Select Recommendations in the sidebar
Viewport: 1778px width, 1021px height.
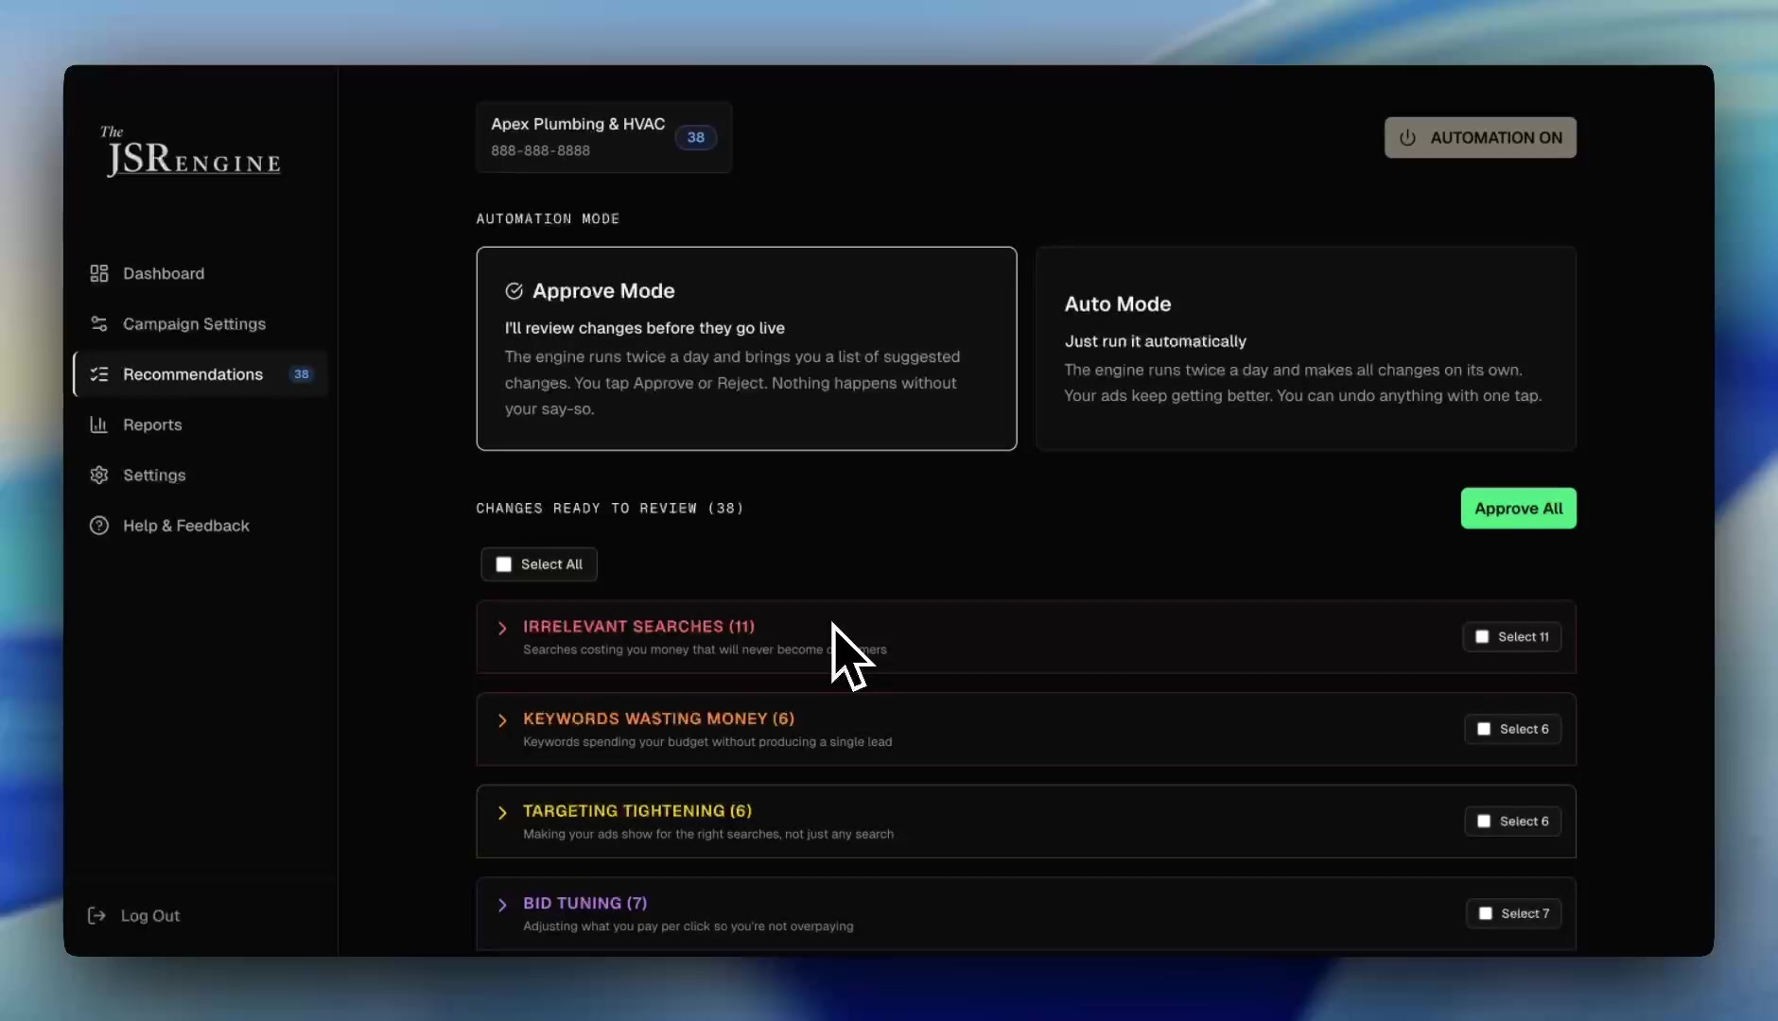click(200, 374)
